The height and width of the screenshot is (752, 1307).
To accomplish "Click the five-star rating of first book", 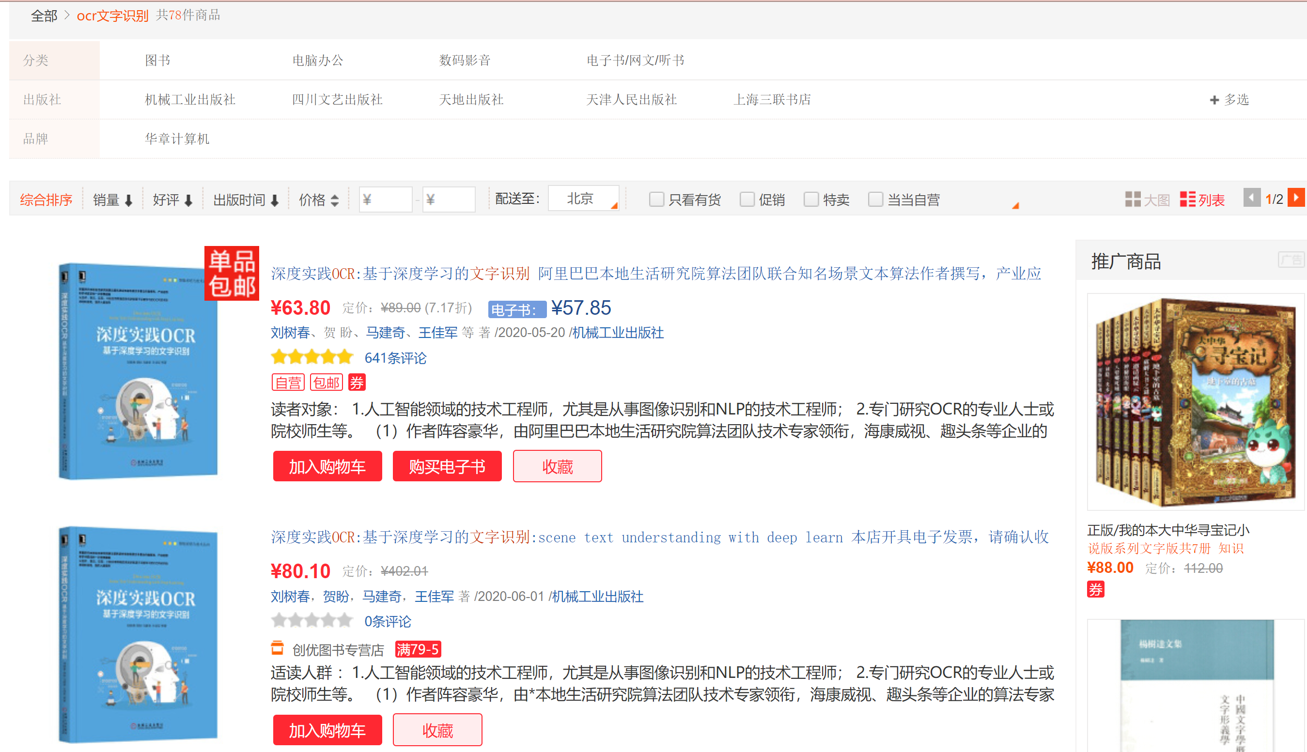I will 311,357.
